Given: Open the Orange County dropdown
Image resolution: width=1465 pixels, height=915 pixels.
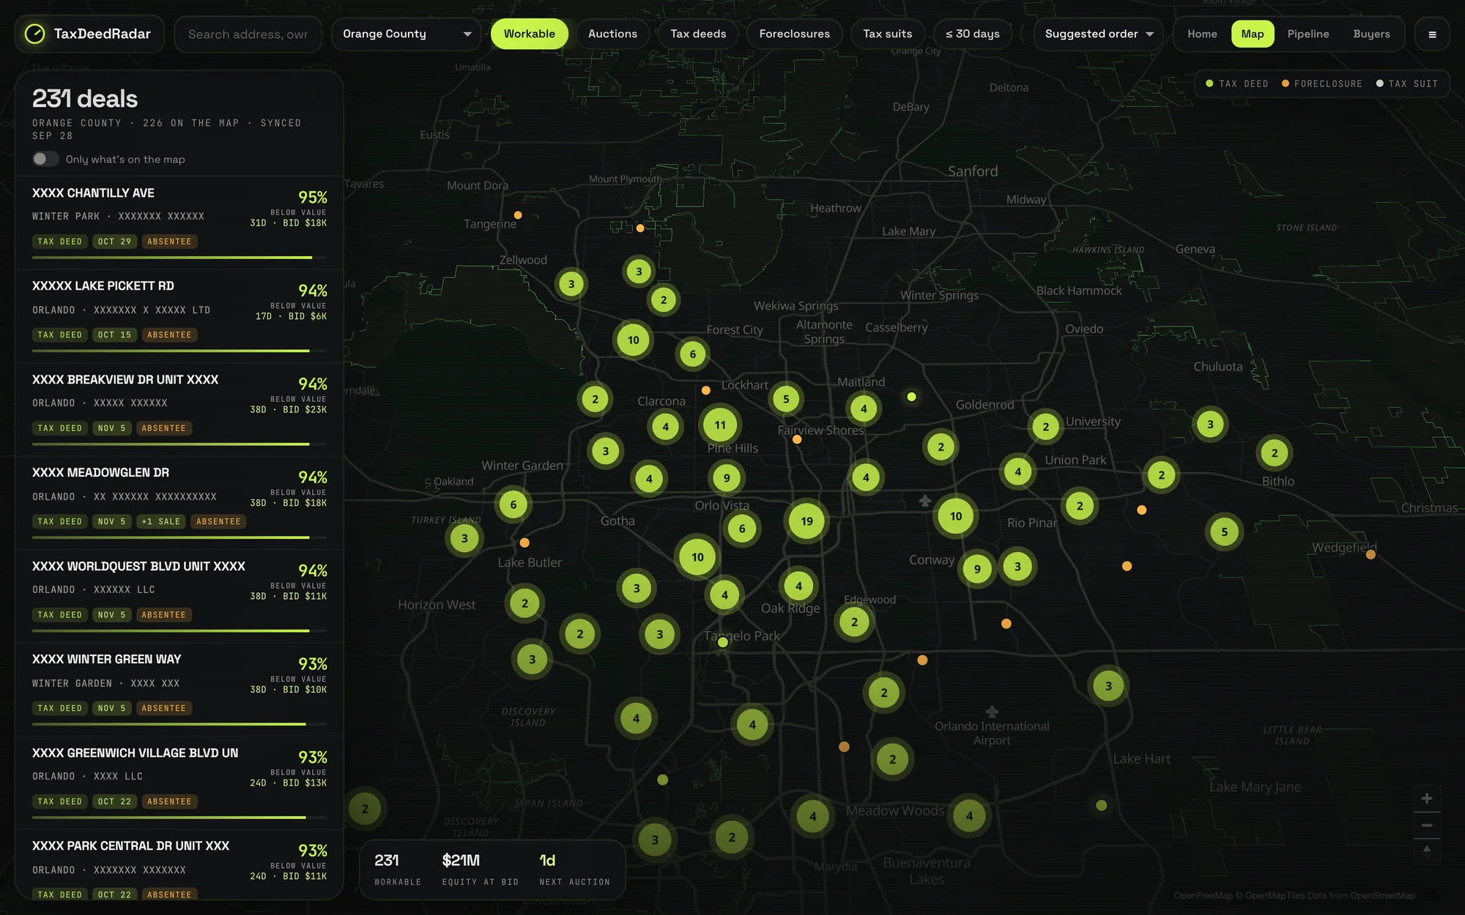Looking at the screenshot, I should 406,34.
